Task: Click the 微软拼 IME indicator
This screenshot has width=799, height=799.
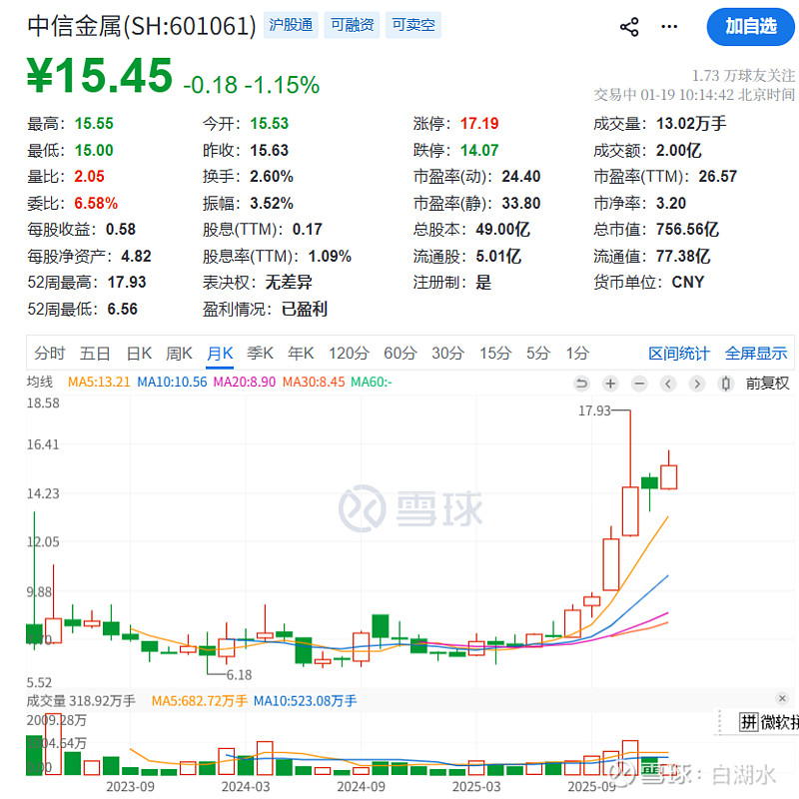Action: [x=768, y=722]
